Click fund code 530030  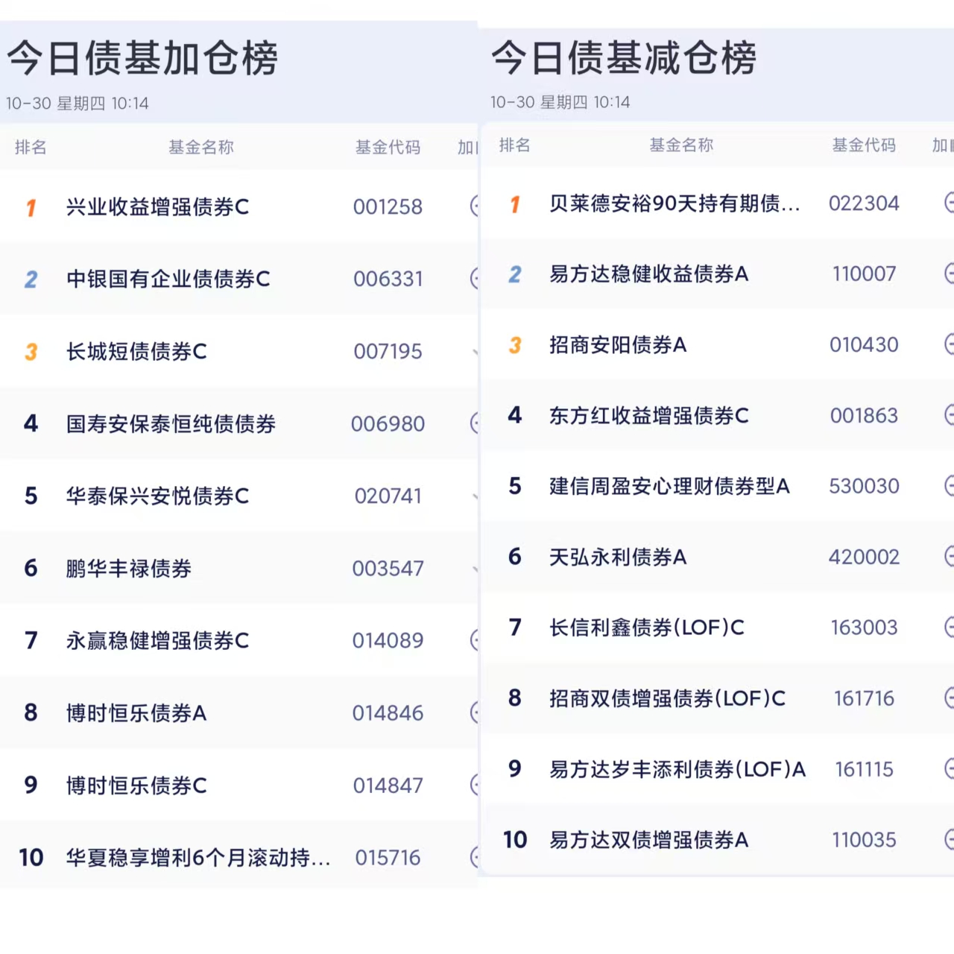click(x=864, y=486)
